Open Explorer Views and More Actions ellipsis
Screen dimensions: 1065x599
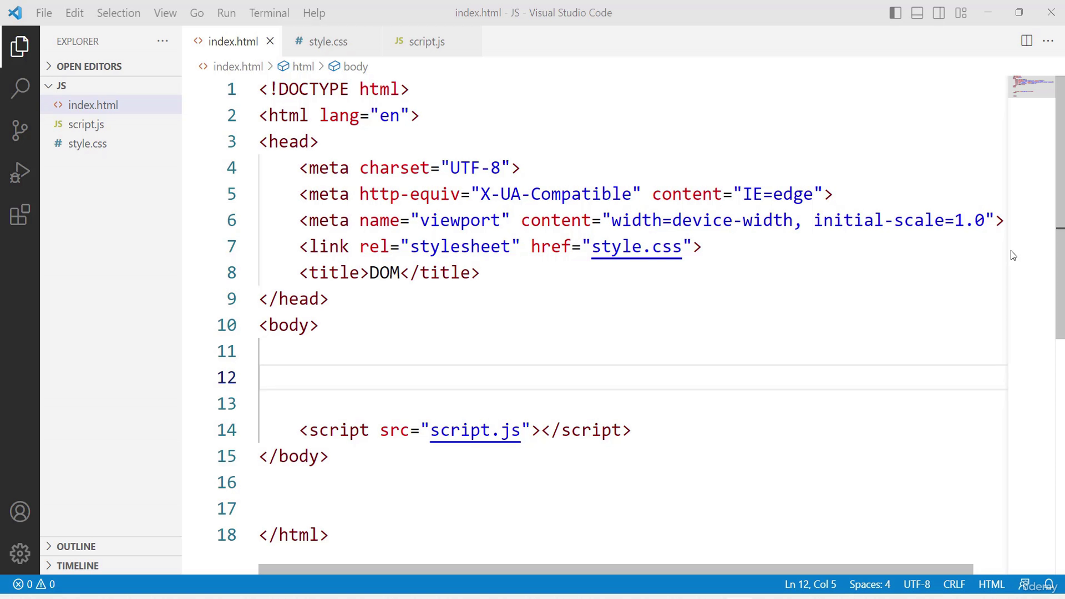coord(163,41)
